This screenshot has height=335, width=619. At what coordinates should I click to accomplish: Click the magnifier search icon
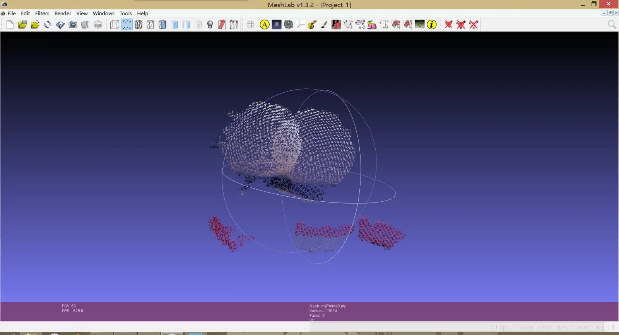point(612,24)
